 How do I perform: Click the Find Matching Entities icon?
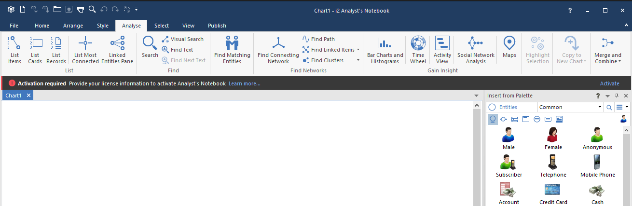pyautogui.click(x=232, y=43)
